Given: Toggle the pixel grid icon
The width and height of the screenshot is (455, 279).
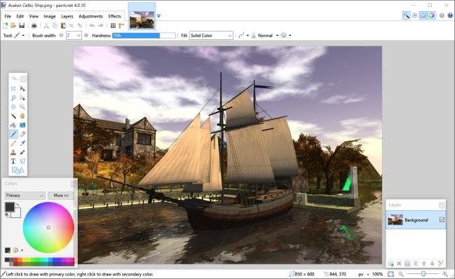Looking at the screenshot, I should tap(113, 25).
